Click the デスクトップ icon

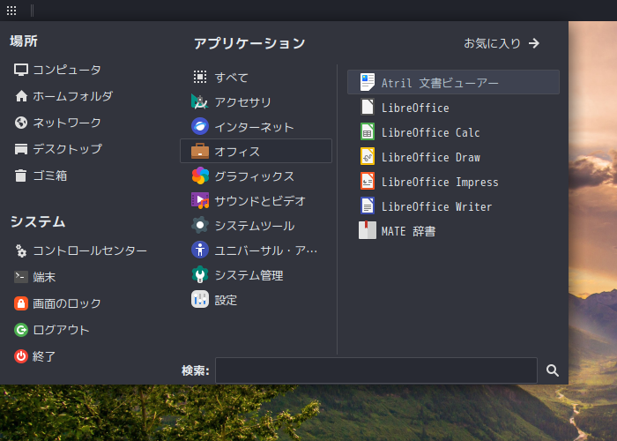pyautogui.click(x=21, y=149)
